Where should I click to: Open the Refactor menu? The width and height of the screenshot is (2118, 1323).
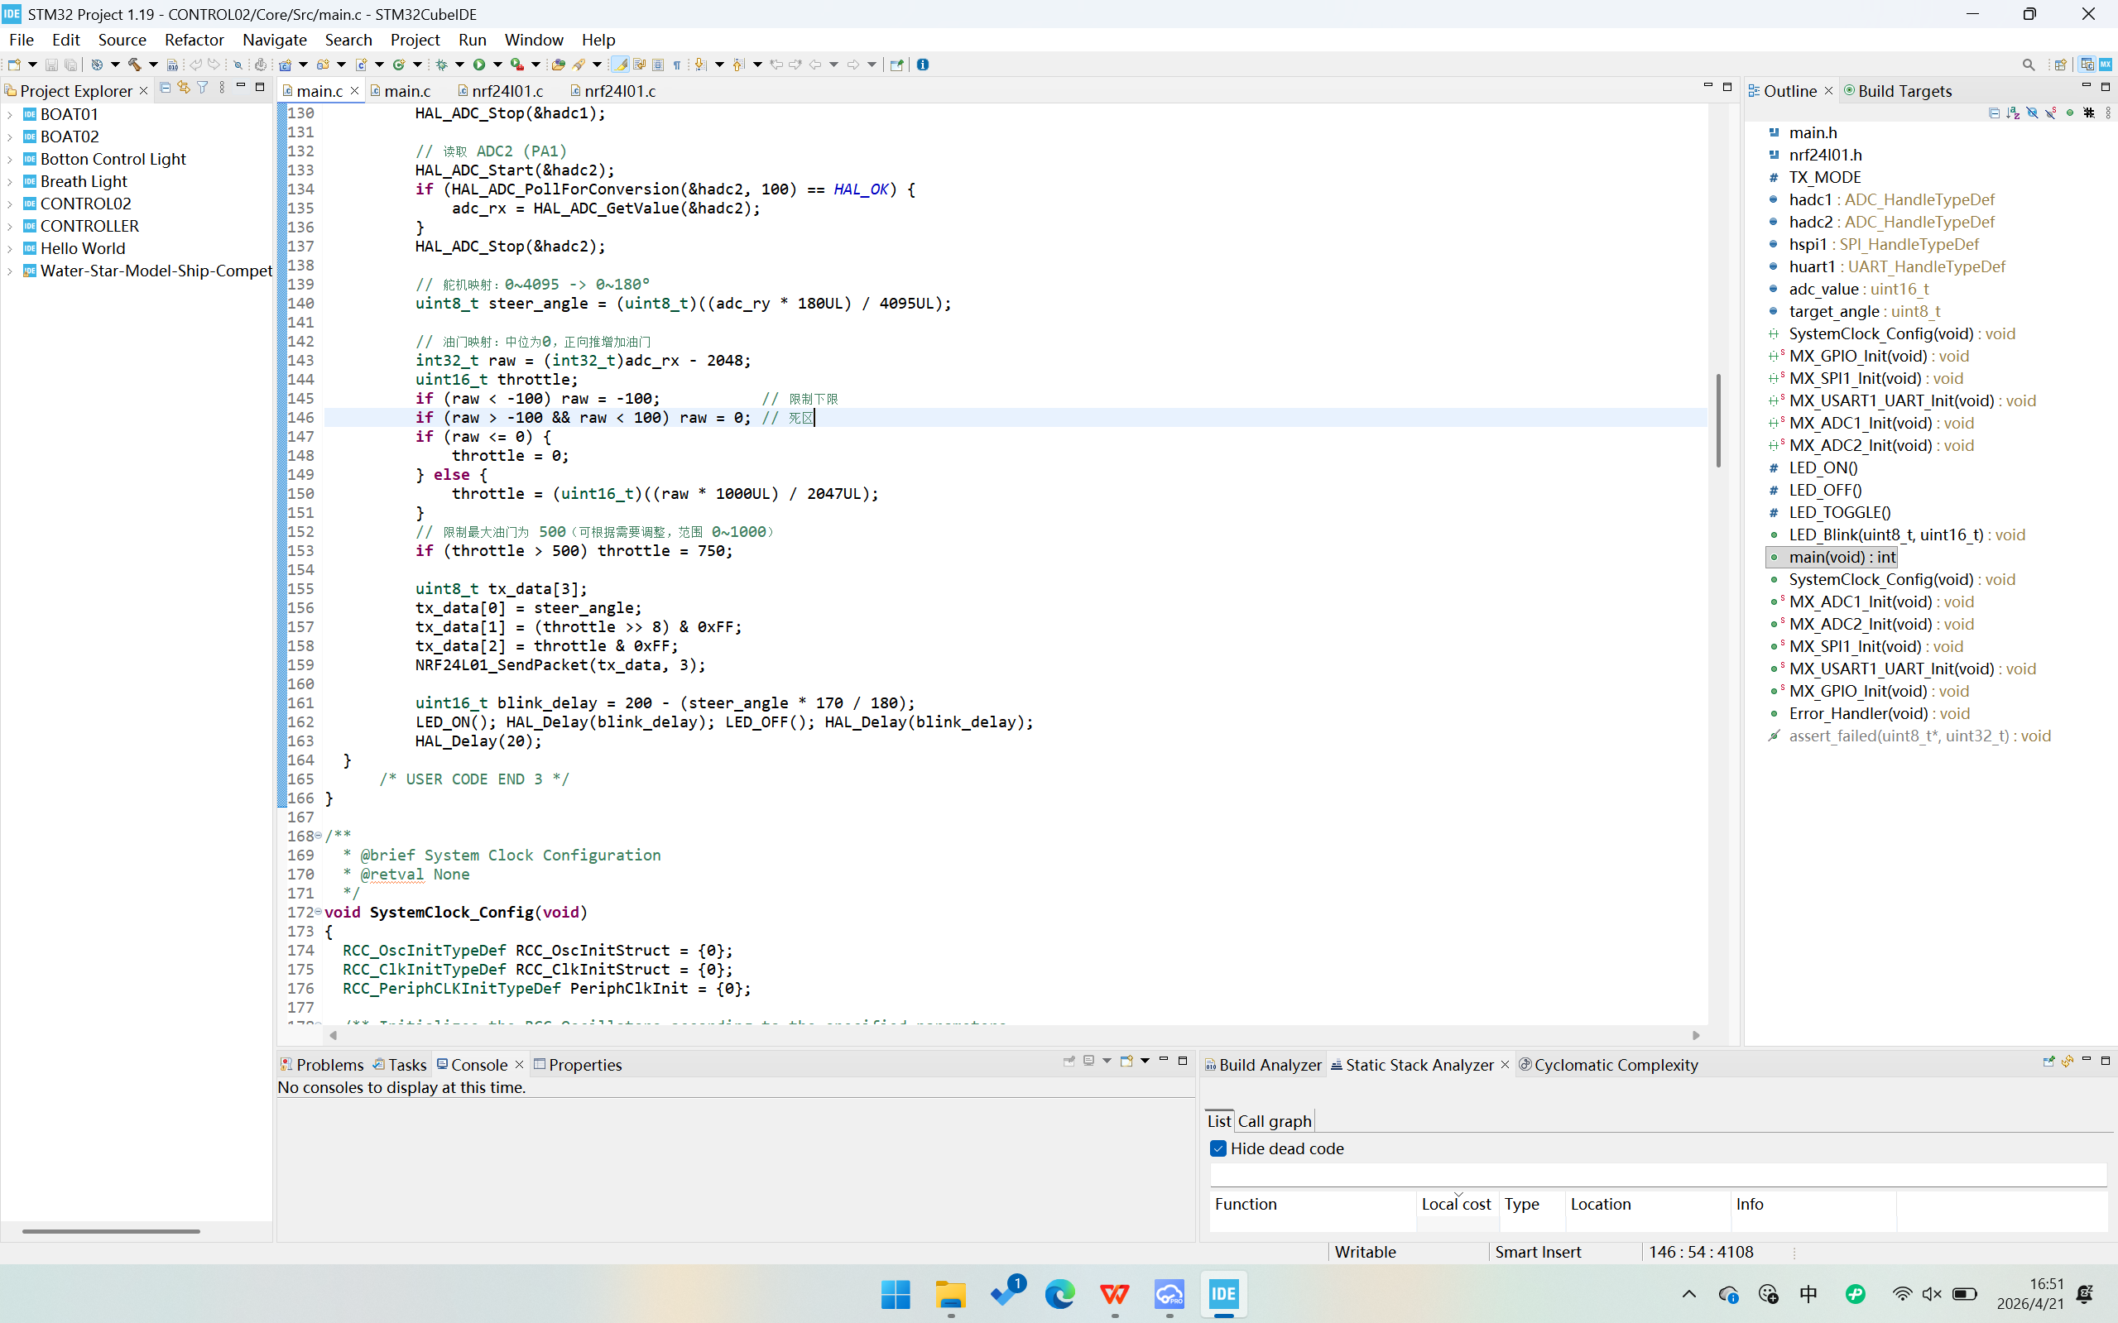(195, 40)
